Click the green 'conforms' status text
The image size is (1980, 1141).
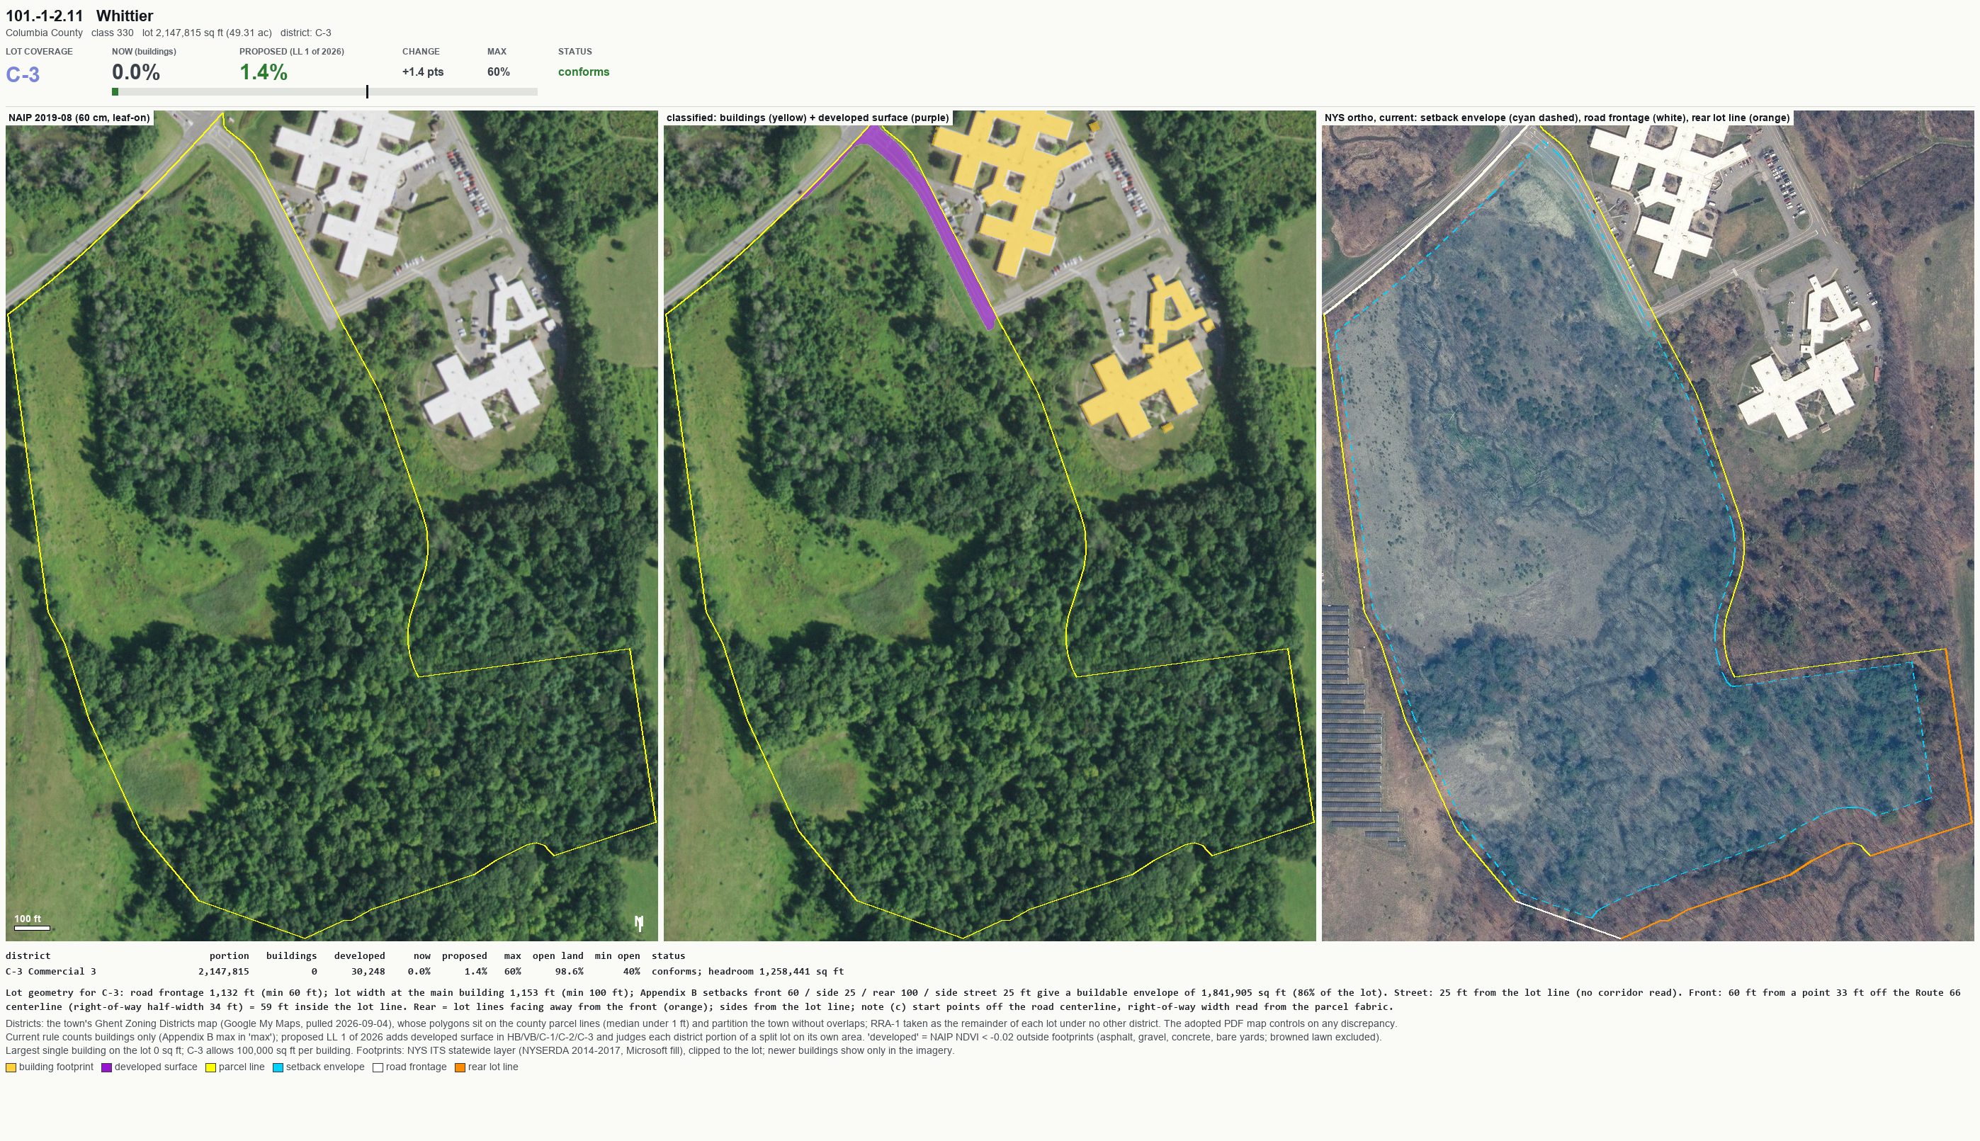click(x=583, y=72)
